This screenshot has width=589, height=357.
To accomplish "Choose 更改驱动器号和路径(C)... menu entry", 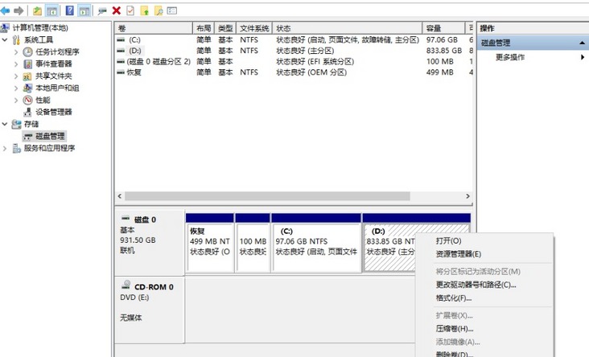I will 484,285.
